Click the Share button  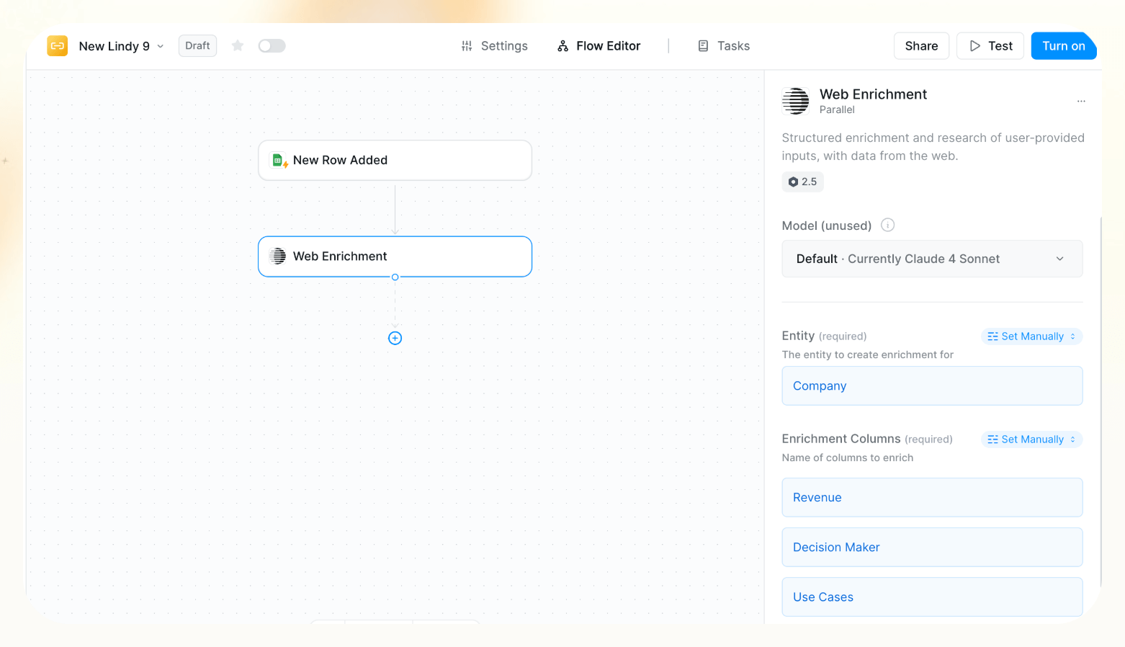(921, 46)
